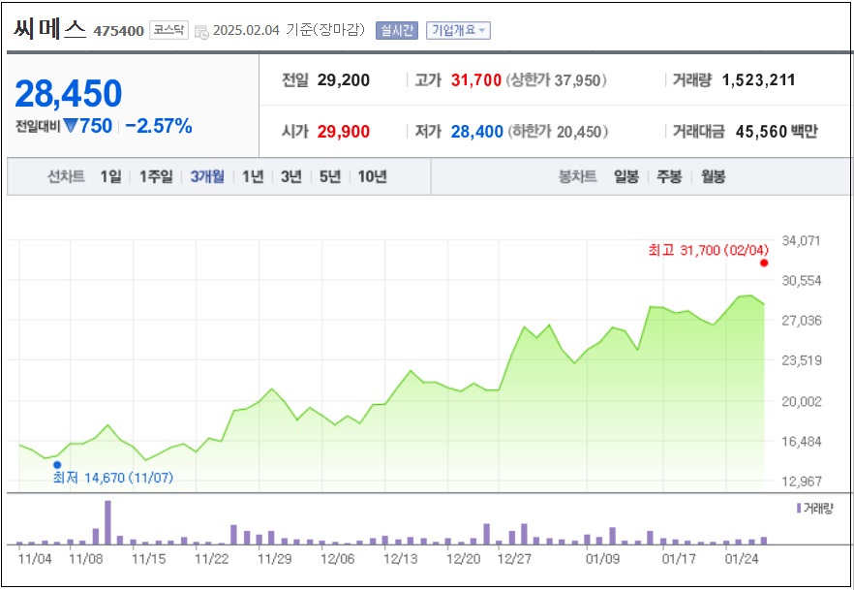Select the 5년 line chart tab
The height and width of the screenshot is (590, 854).
(x=329, y=176)
